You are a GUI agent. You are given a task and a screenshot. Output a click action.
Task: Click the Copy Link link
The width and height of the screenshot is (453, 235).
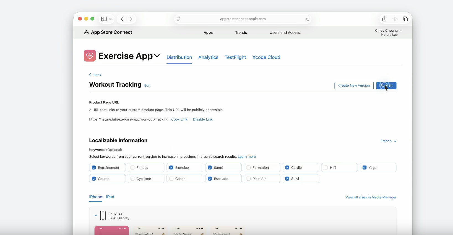[179, 119]
